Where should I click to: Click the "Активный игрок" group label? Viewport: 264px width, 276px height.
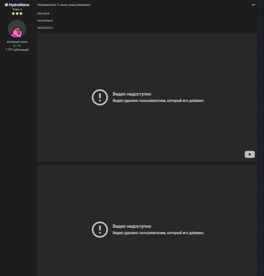click(17, 42)
